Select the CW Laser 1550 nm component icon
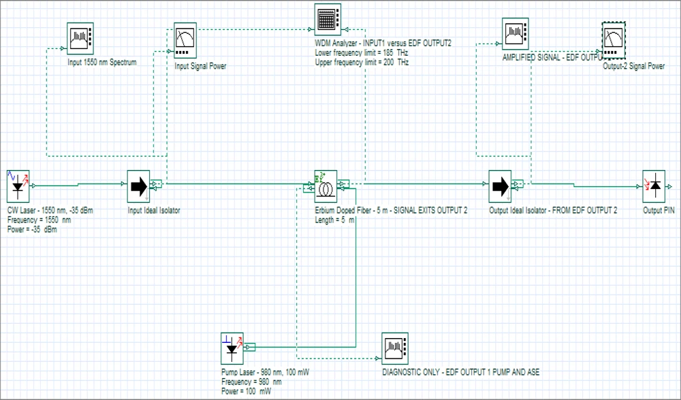This screenshot has height=400, width=681. (18, 186)
